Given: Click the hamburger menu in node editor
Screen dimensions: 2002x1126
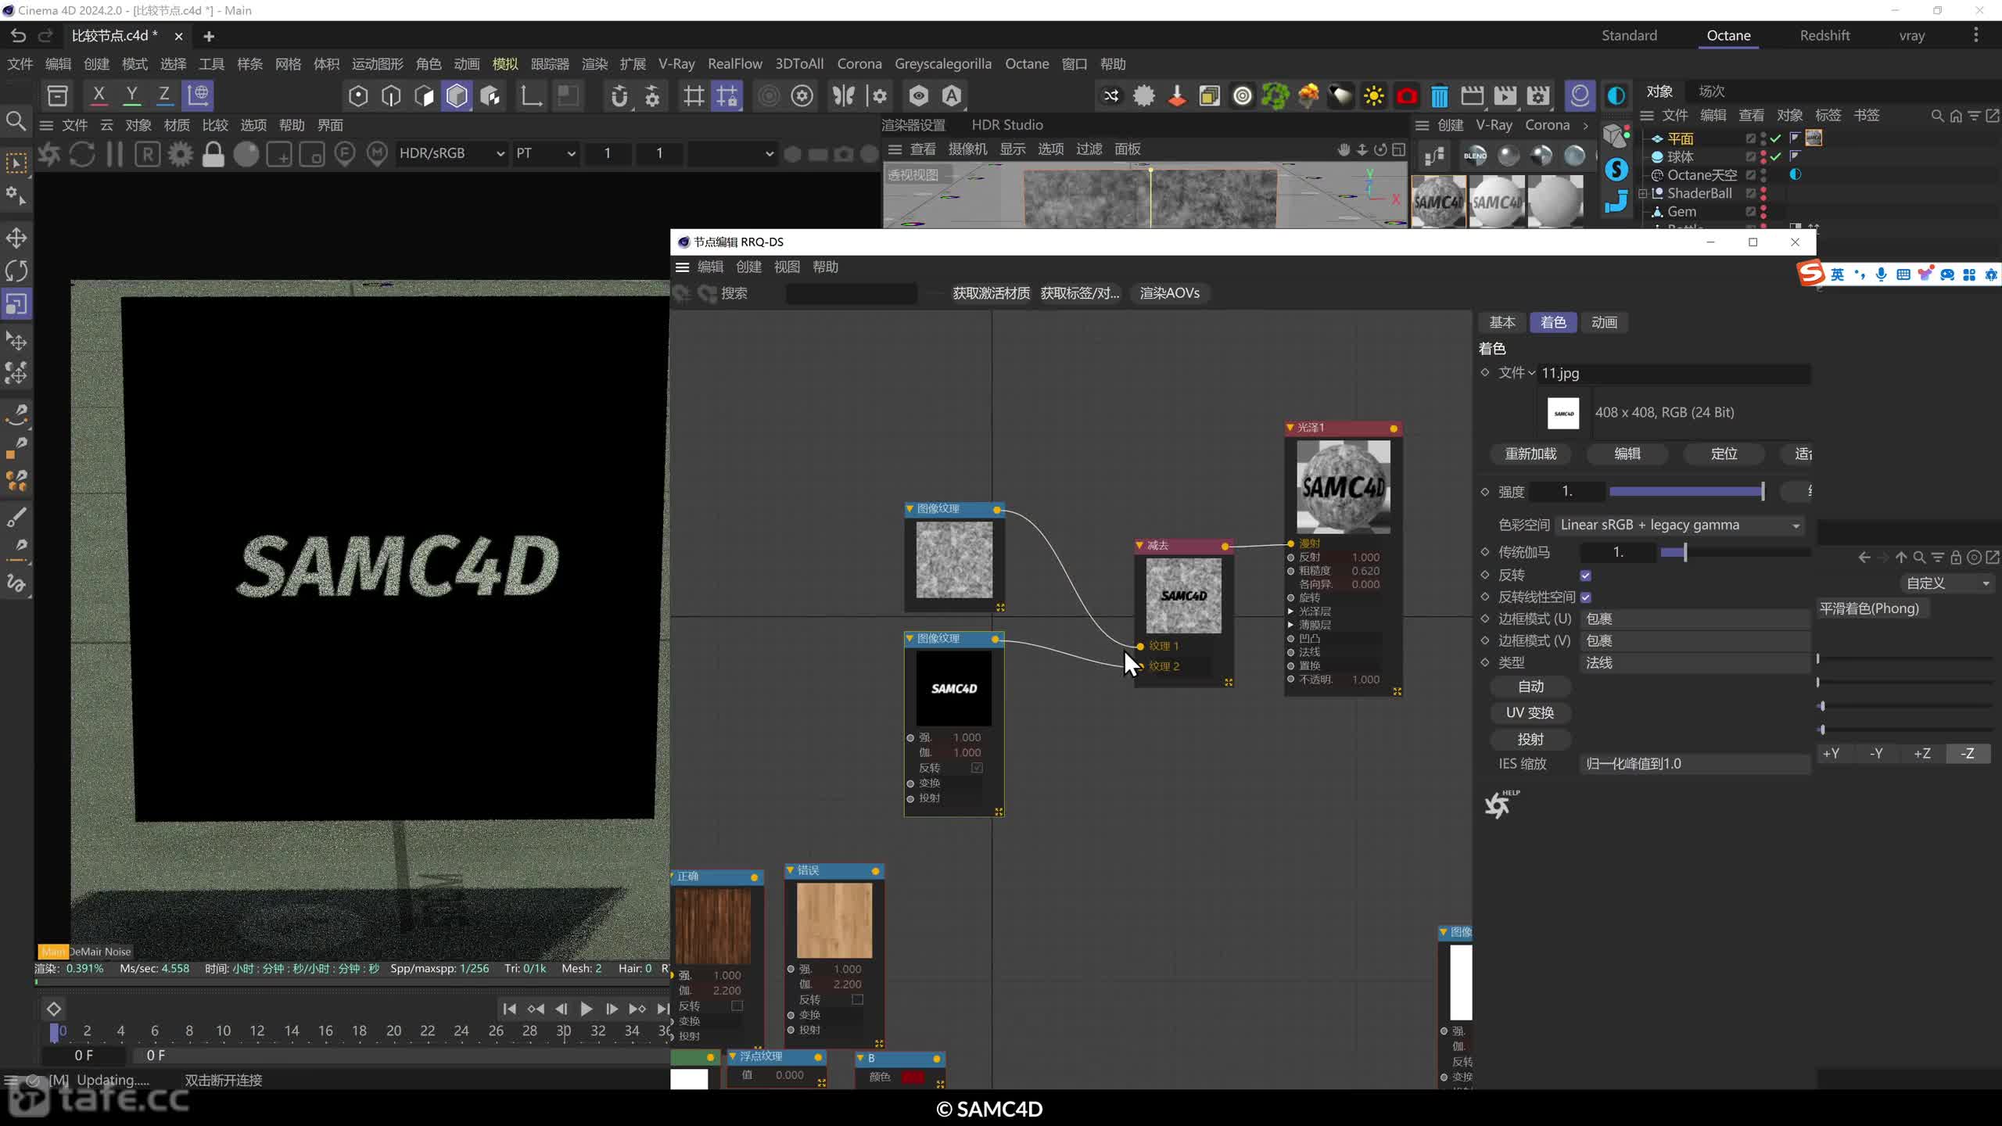Looking at the screenshot, I should click(682, 267).
